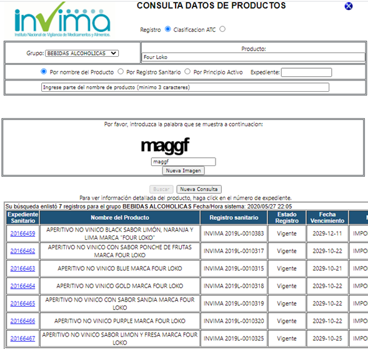Click the Expediente Sanitario column header
This screenshot has width=368, height=349.
[x=22, y=217]
